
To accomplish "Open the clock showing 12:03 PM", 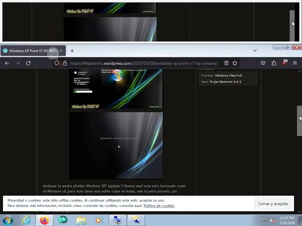I will pos(287,220).
